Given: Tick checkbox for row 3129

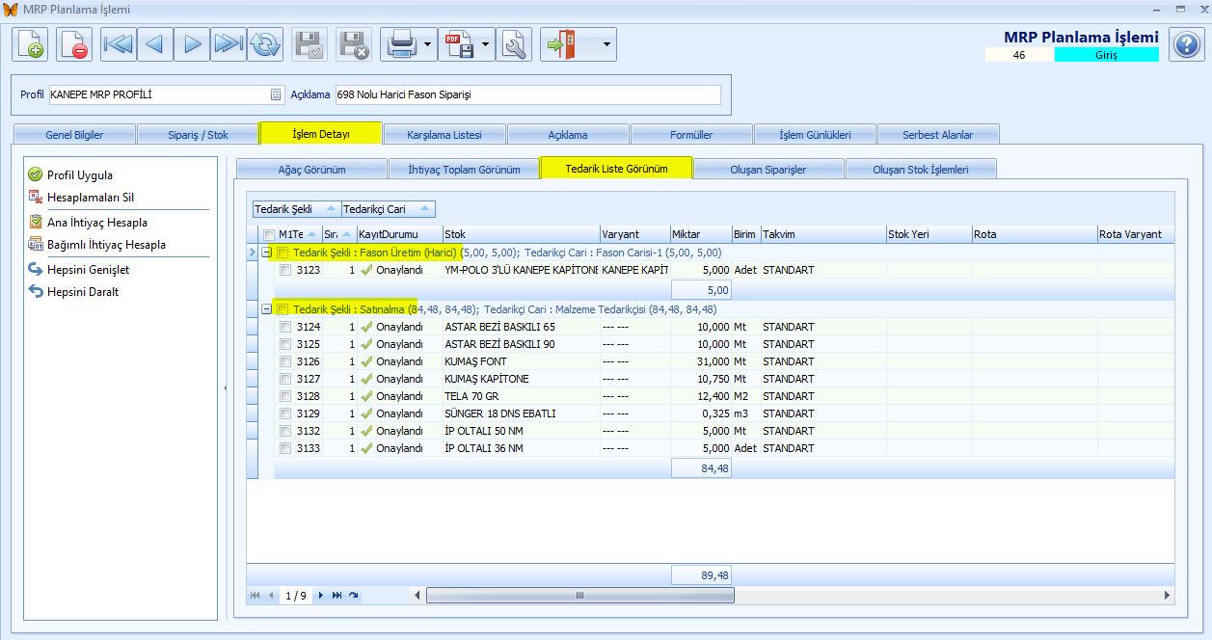Looking at the screenshot, I should [285, 413].
